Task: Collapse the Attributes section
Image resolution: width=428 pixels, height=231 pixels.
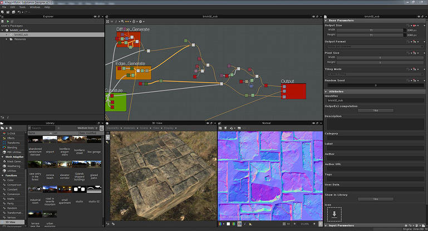Action: tap(326, 92)
